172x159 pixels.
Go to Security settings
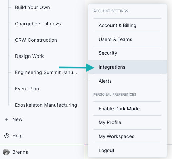tap(127, 53)
